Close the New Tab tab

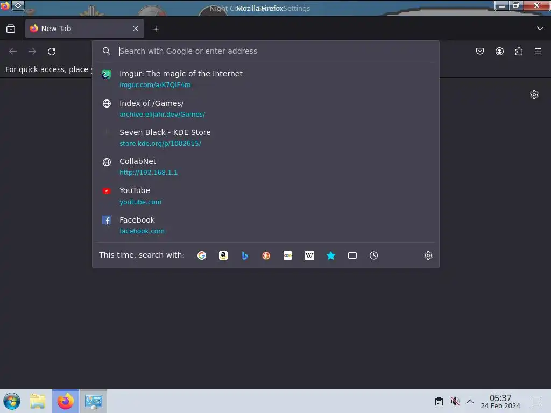tap(136, 29)
